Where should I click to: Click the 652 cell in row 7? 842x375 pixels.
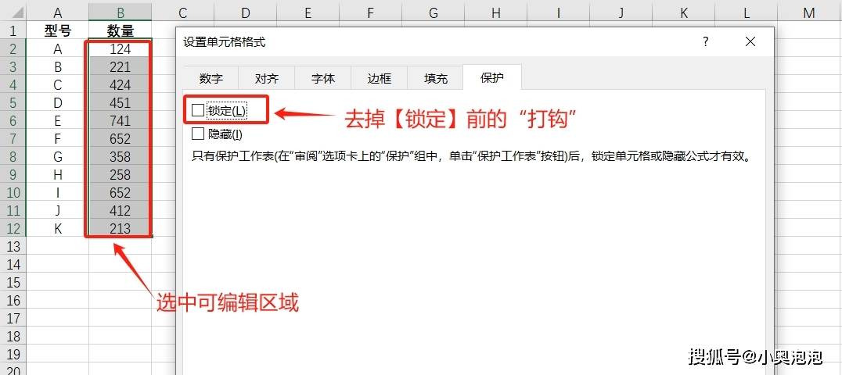pyautogui.click(x=120, y=139)
